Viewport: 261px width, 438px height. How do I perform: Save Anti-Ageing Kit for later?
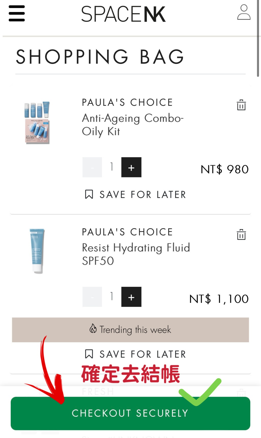[x=143, y=195]
